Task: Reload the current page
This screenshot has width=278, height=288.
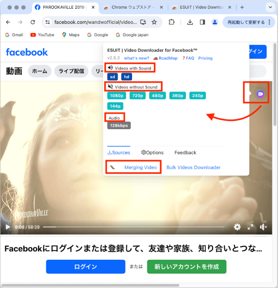Action: (x=33, y=22)
